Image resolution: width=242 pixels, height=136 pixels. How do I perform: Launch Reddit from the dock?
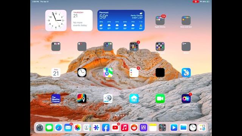(134, 128)
